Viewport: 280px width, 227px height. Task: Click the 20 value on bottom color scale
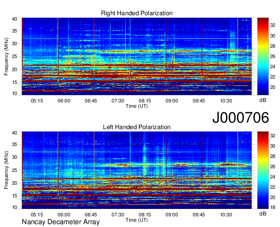(273, 197)
